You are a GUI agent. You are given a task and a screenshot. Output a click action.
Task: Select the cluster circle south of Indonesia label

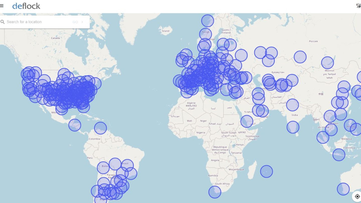[339, 155]
